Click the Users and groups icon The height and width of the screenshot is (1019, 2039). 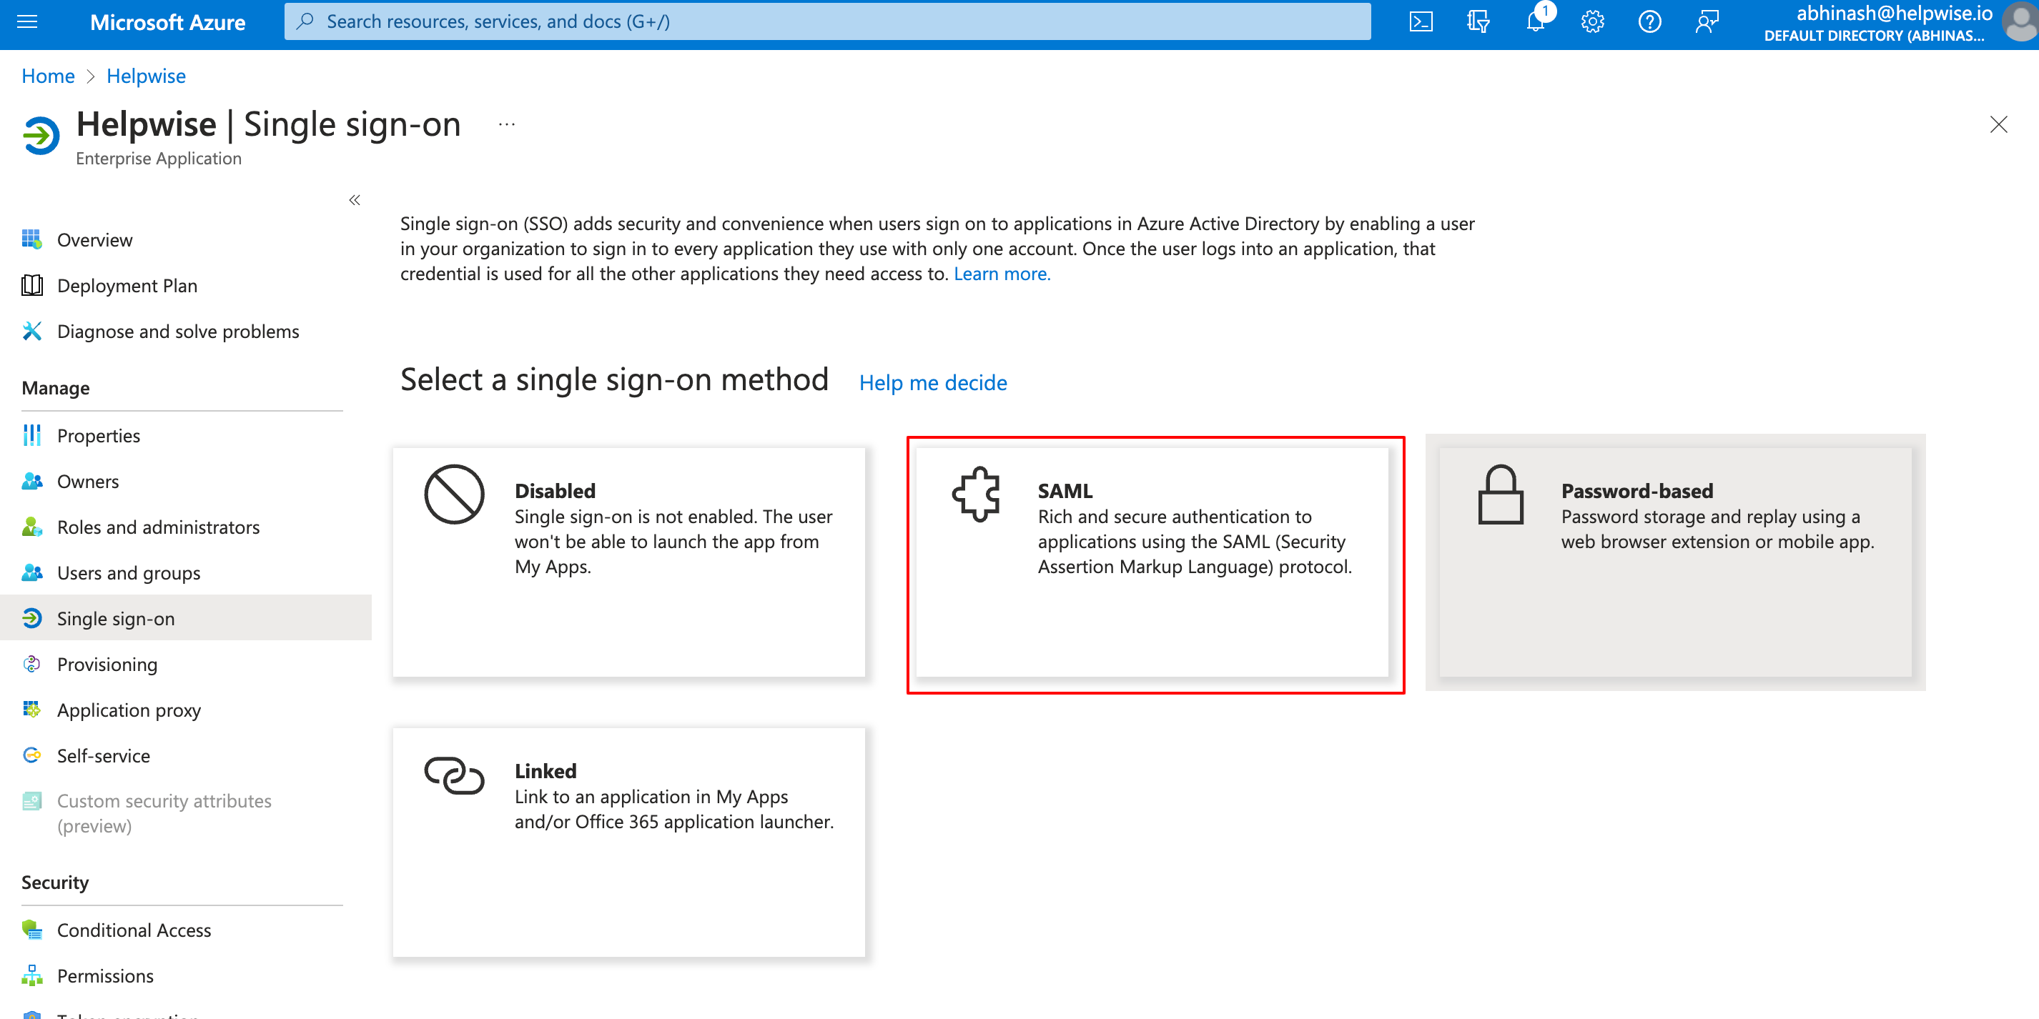point(31,572)
